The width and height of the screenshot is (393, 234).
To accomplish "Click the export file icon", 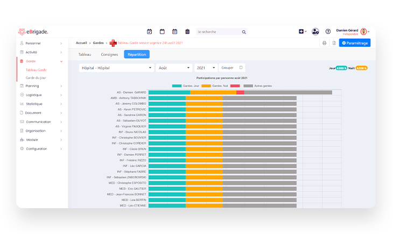I will tap(334, 43).
